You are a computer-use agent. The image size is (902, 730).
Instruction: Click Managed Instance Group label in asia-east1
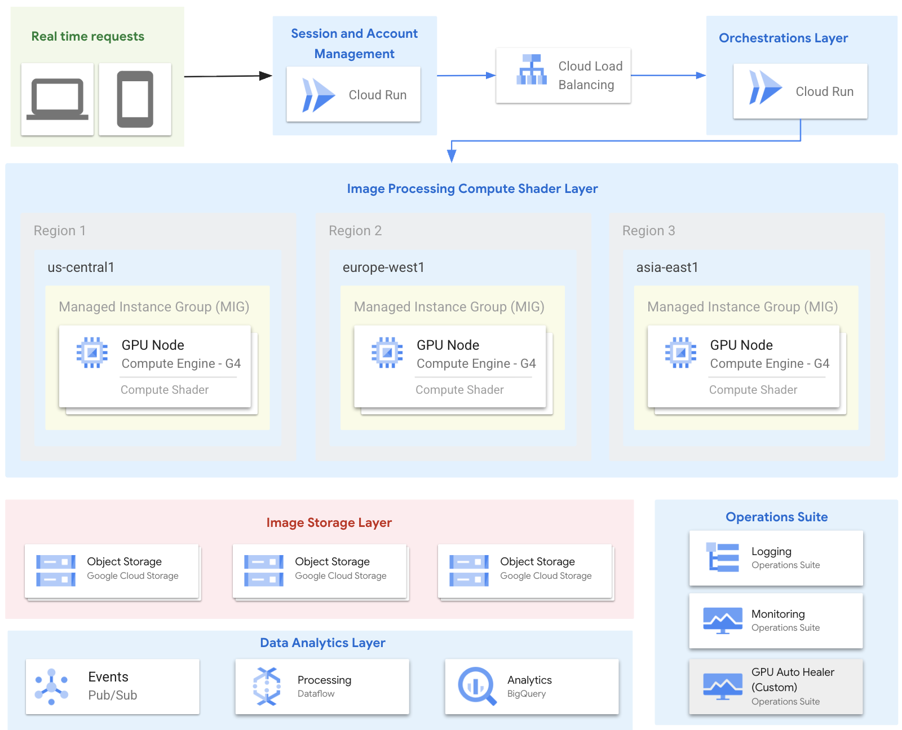(x=742, y=307)
